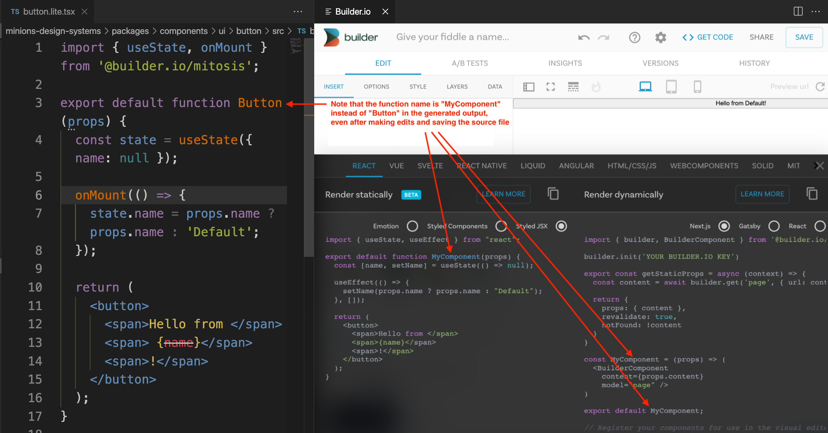Select the Styled JSX radio button
The height and width of the screenshot is (433, 828).
561,226
